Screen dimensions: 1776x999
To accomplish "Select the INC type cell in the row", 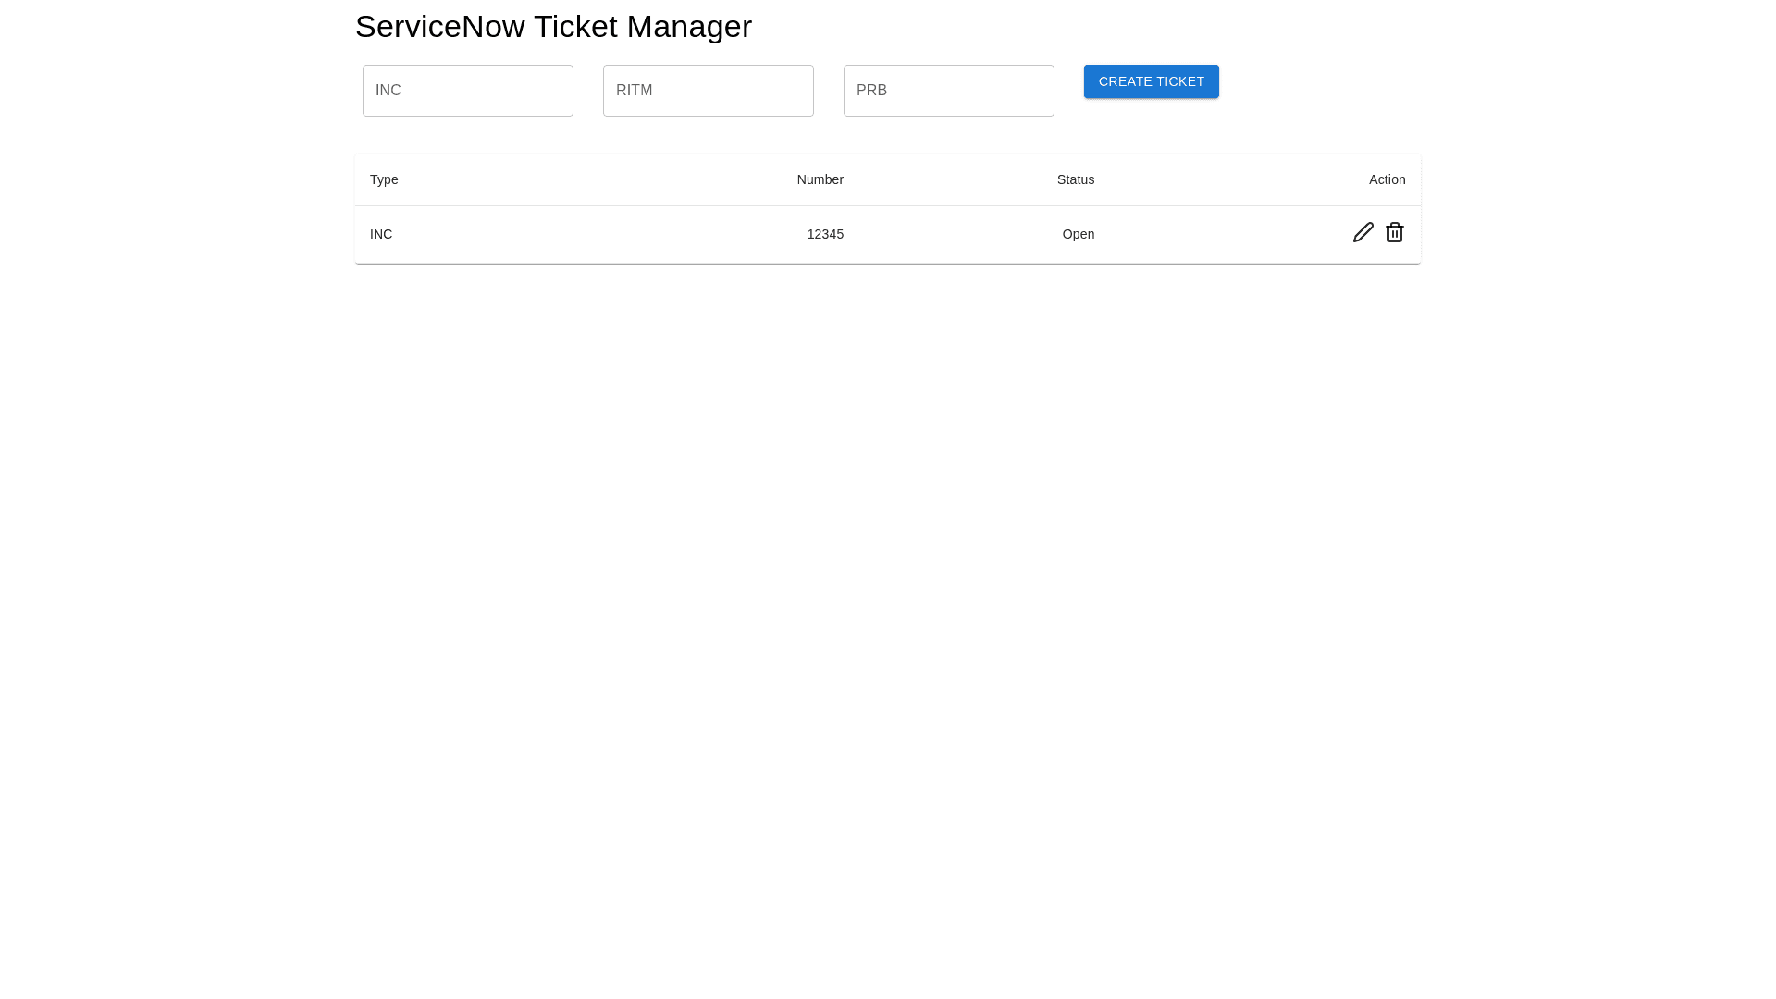I will pyautogui.click(x=381, y=234).
